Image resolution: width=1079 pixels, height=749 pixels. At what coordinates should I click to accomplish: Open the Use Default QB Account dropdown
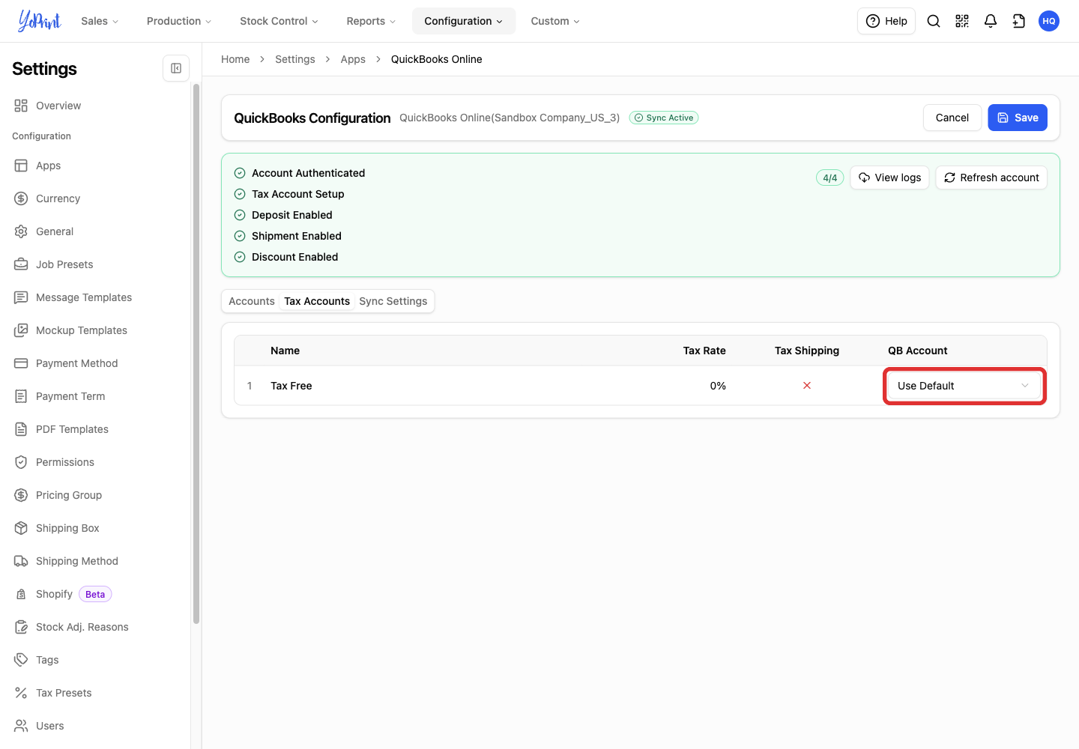click(964, 386)
